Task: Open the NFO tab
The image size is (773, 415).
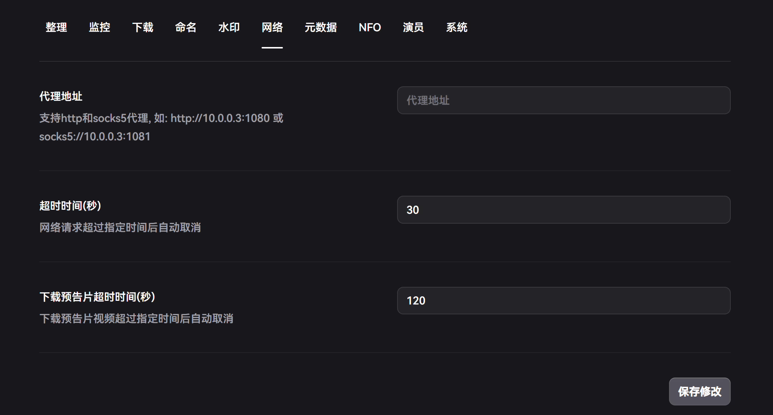Action: [370, 27]
